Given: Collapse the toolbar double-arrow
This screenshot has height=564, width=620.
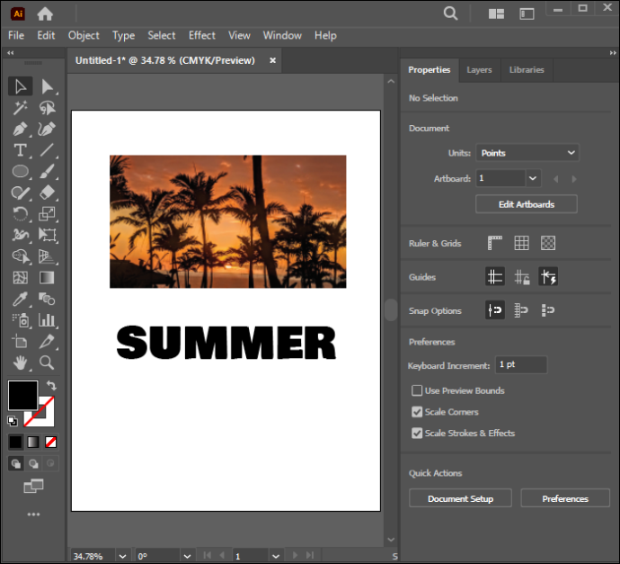Looking at the screenshot, I should click(10, 53).
